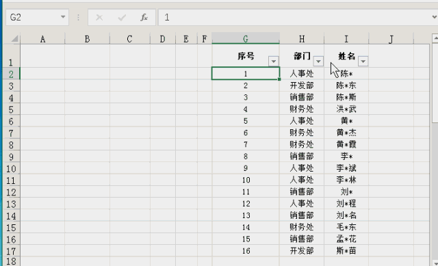Viewport: 438px width, 266px height.
Task: Click the name cell 斯*苗
Action: [x=346, y=251]
